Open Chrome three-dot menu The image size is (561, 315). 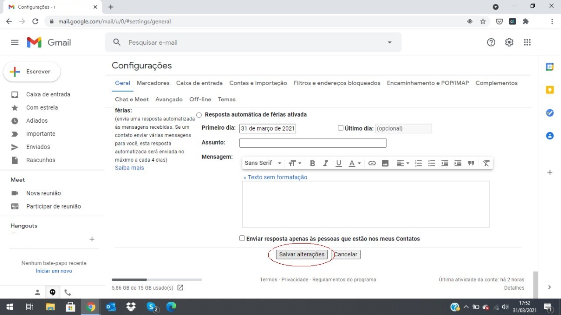pos(552,21)
